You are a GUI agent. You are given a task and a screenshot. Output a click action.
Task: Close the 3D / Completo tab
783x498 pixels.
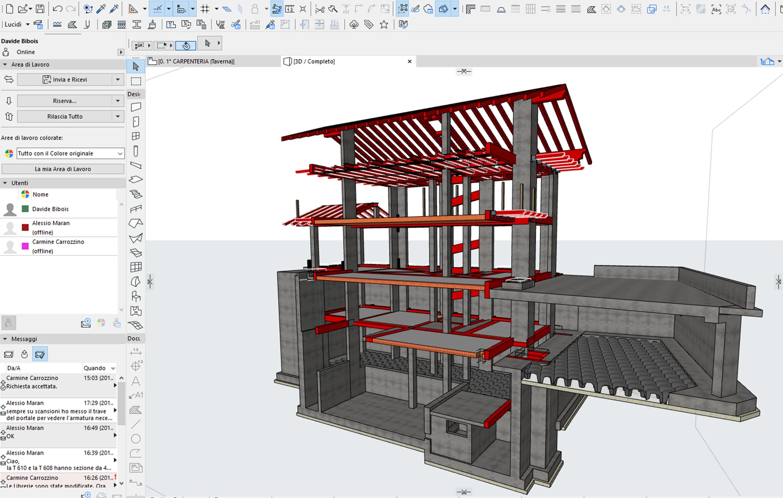410,61
